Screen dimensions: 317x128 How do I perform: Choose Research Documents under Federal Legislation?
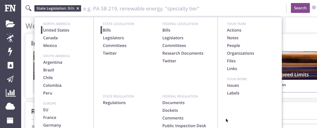183,53
